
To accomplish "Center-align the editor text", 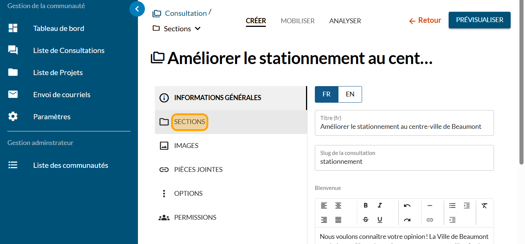I will tap(338, 205).
